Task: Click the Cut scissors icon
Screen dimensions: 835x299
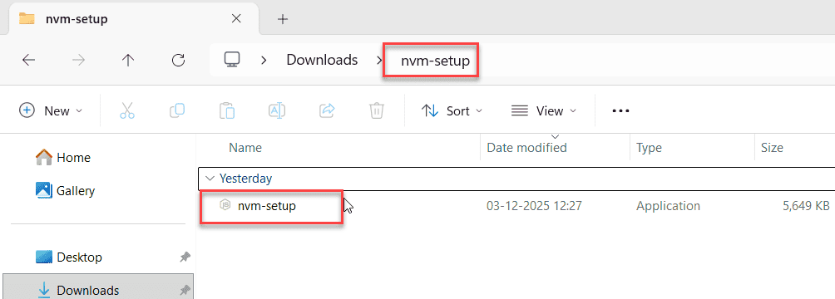Action: (127, 110)
